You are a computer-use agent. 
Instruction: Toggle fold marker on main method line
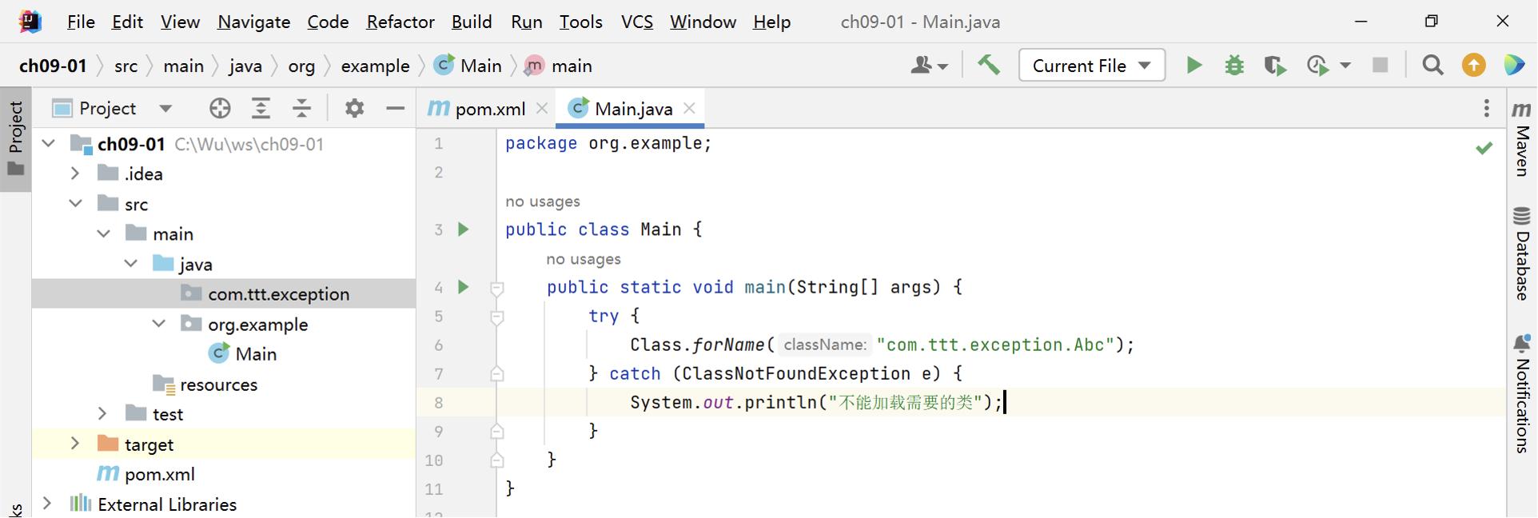pyautogui.click(x=497, y=288)
